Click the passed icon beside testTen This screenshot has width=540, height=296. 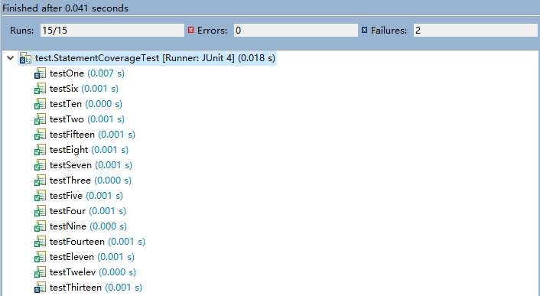coord(40,104)
